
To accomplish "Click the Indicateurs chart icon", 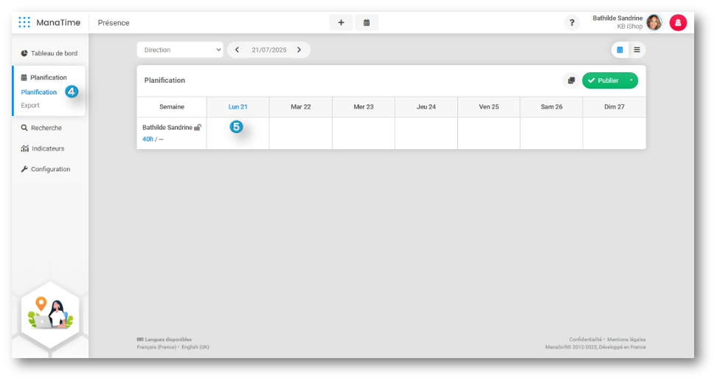I will point(24,148).
